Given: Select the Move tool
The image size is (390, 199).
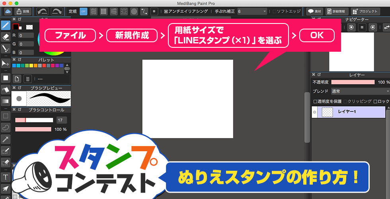Looking at the screenshot, I should pyautogui.click(x=6, y=63).
